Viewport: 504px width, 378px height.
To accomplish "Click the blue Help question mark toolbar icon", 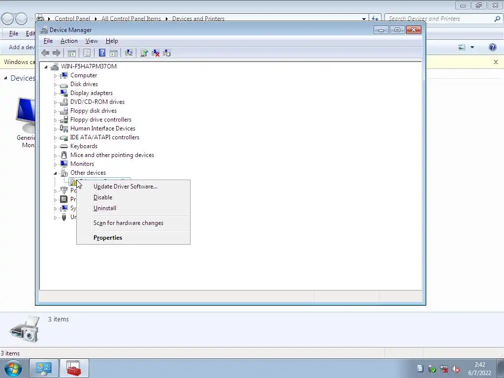I will (102, 53).
